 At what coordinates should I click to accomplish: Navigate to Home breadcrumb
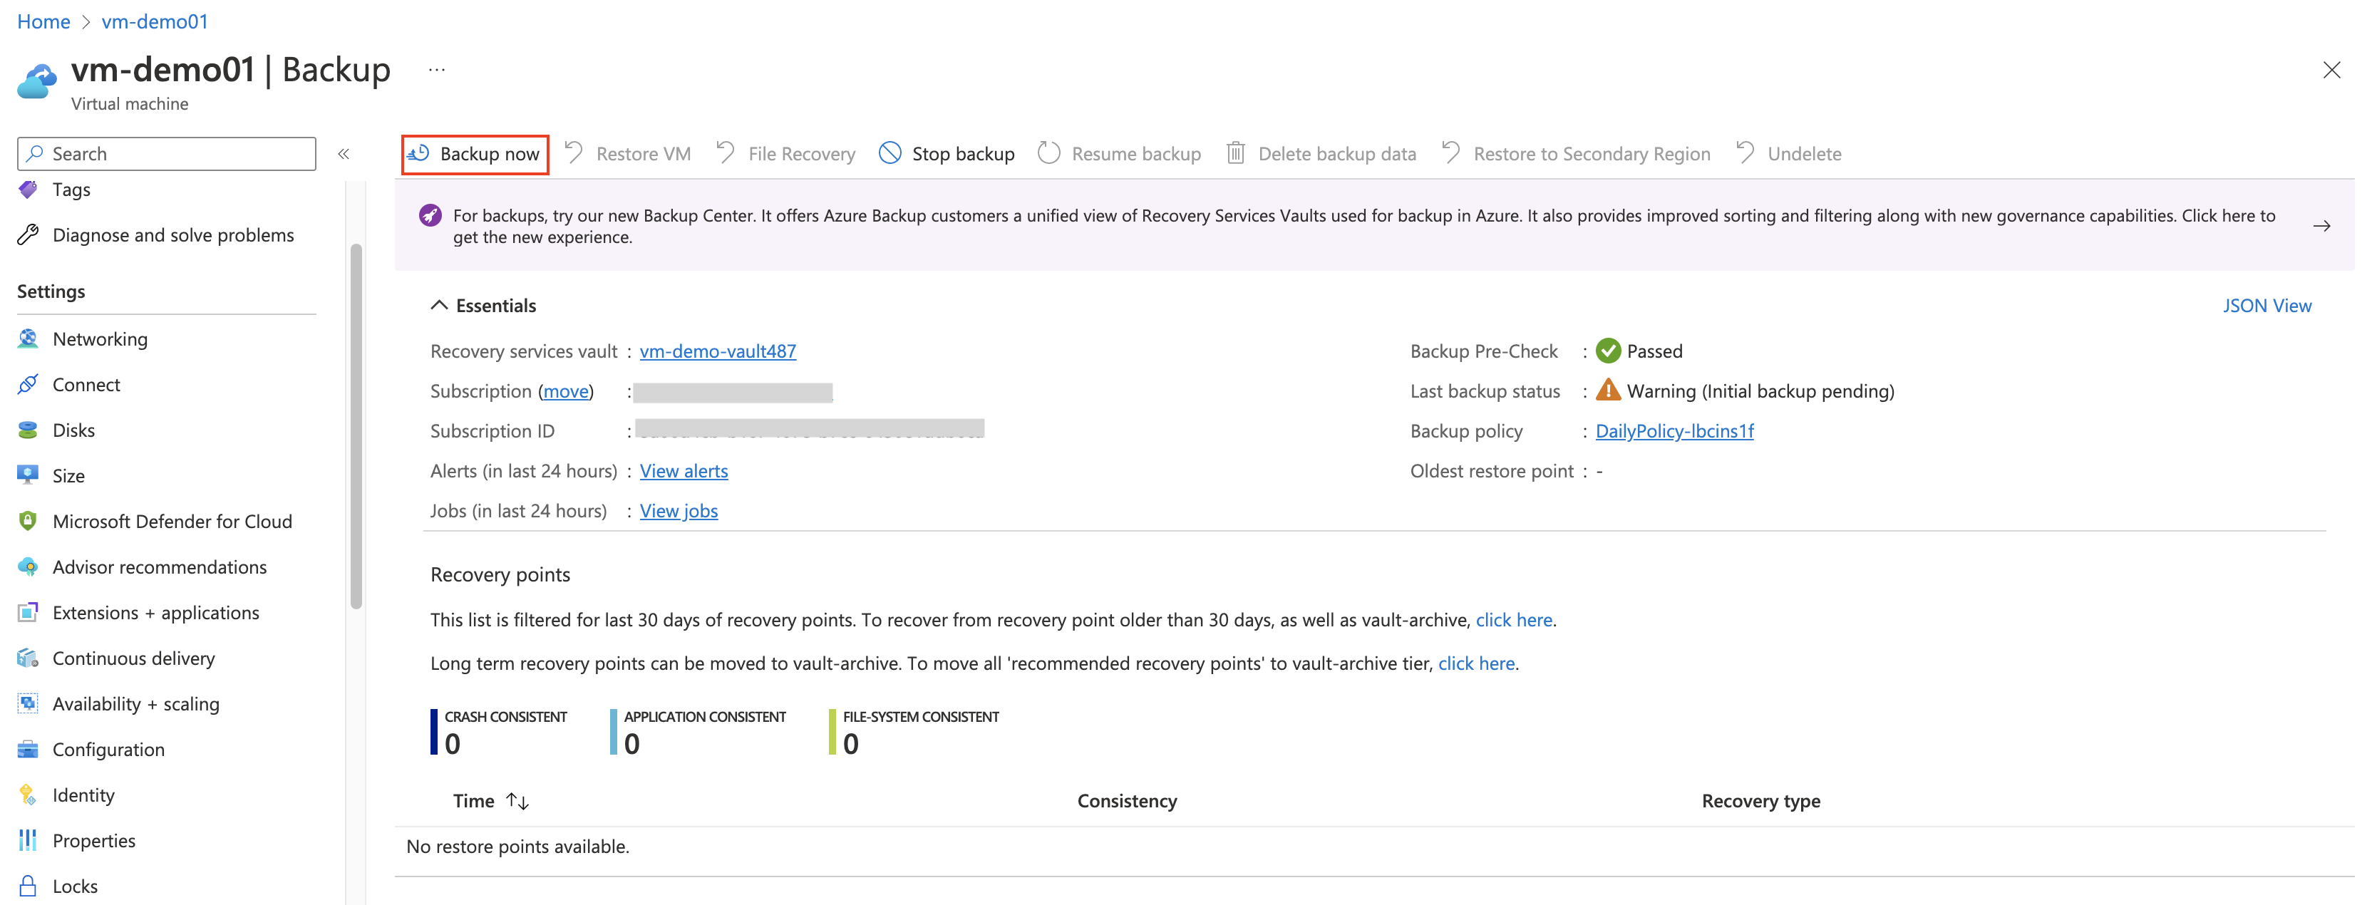coord(43,21)
